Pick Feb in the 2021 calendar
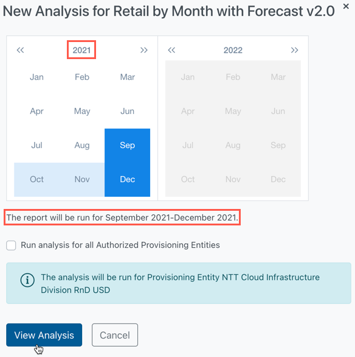 (82, 77)
